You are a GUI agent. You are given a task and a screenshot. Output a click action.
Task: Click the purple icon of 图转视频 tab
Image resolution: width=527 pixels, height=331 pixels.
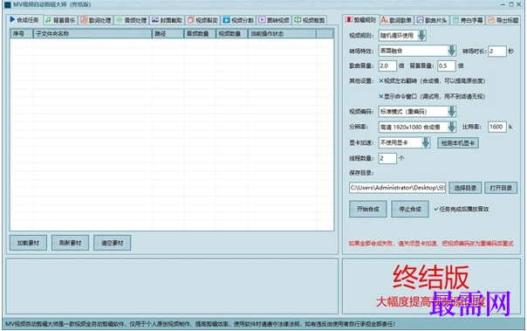click(x=262, y=20)
